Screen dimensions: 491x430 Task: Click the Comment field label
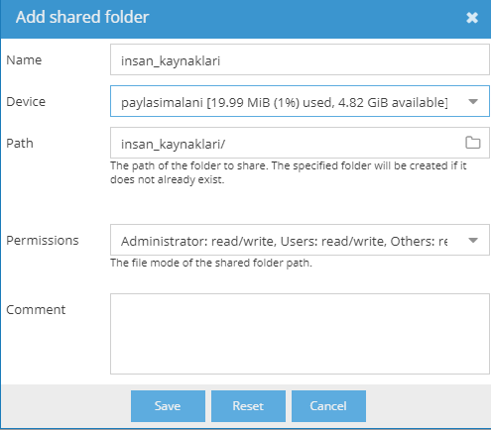click(x=36, y=310)
